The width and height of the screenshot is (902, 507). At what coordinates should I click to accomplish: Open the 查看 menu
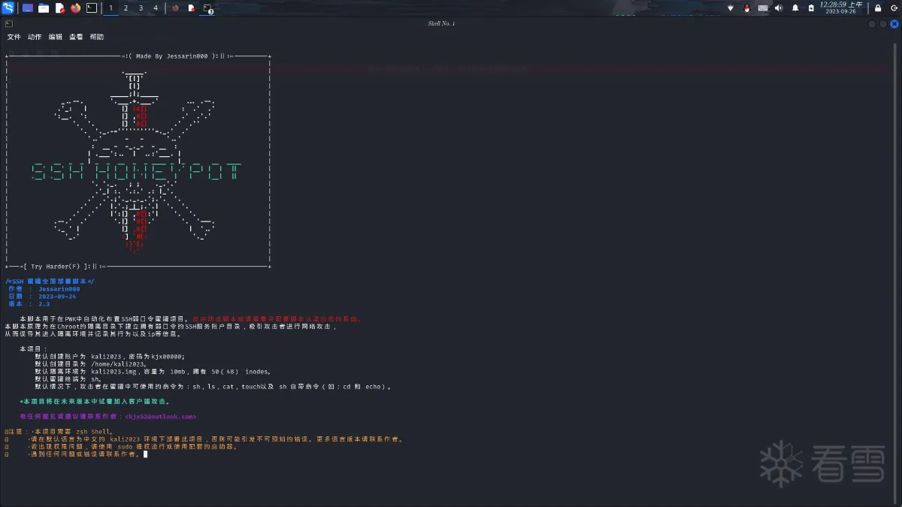click(x=76, y=37)
